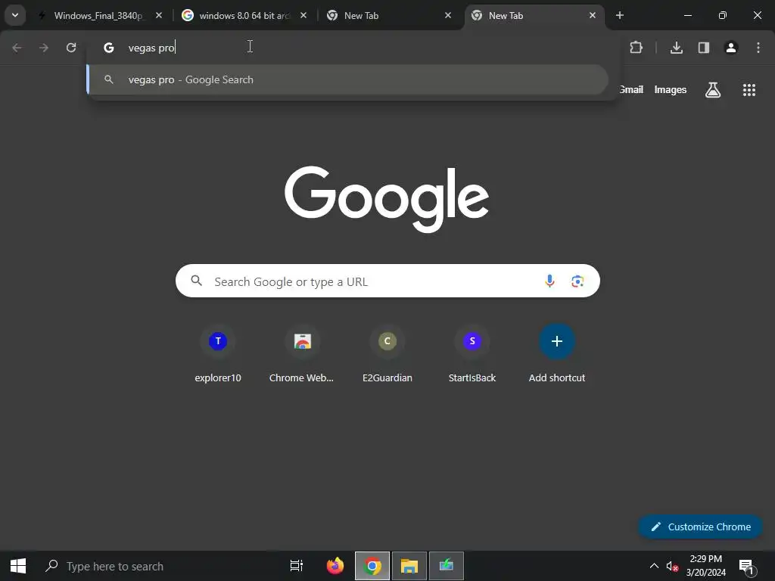Click the 'Search Google or type a URL' box
775x581 pixels.
(387, 281)
